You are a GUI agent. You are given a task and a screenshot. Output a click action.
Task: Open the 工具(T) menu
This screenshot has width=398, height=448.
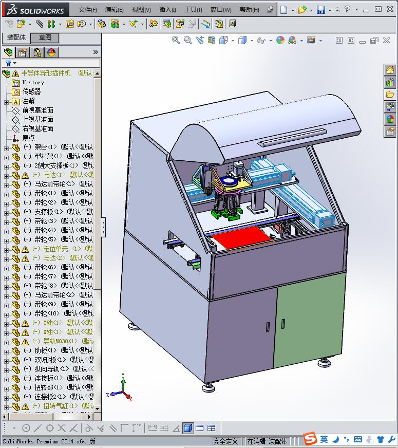pyautogui.click(x=193, y=10)
